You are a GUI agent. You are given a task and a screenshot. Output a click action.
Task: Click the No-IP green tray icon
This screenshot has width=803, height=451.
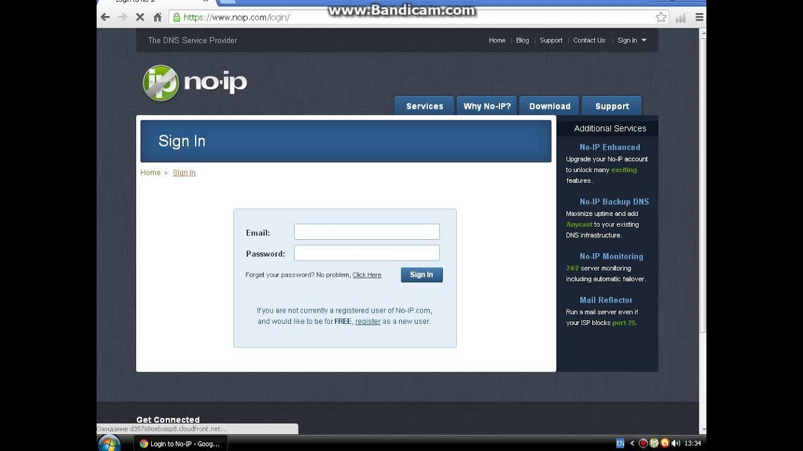coord(654,443)
